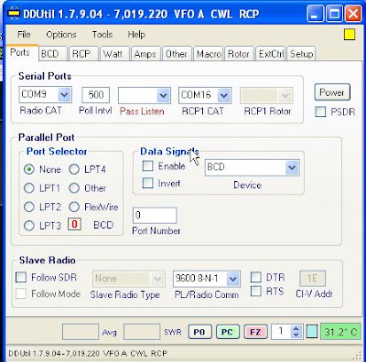Select the Ports tab
Screen dimensions: 366x362
click(22, 53)
